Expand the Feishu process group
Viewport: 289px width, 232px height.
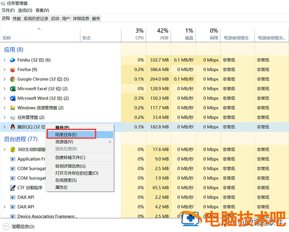(x=5, y=60)
